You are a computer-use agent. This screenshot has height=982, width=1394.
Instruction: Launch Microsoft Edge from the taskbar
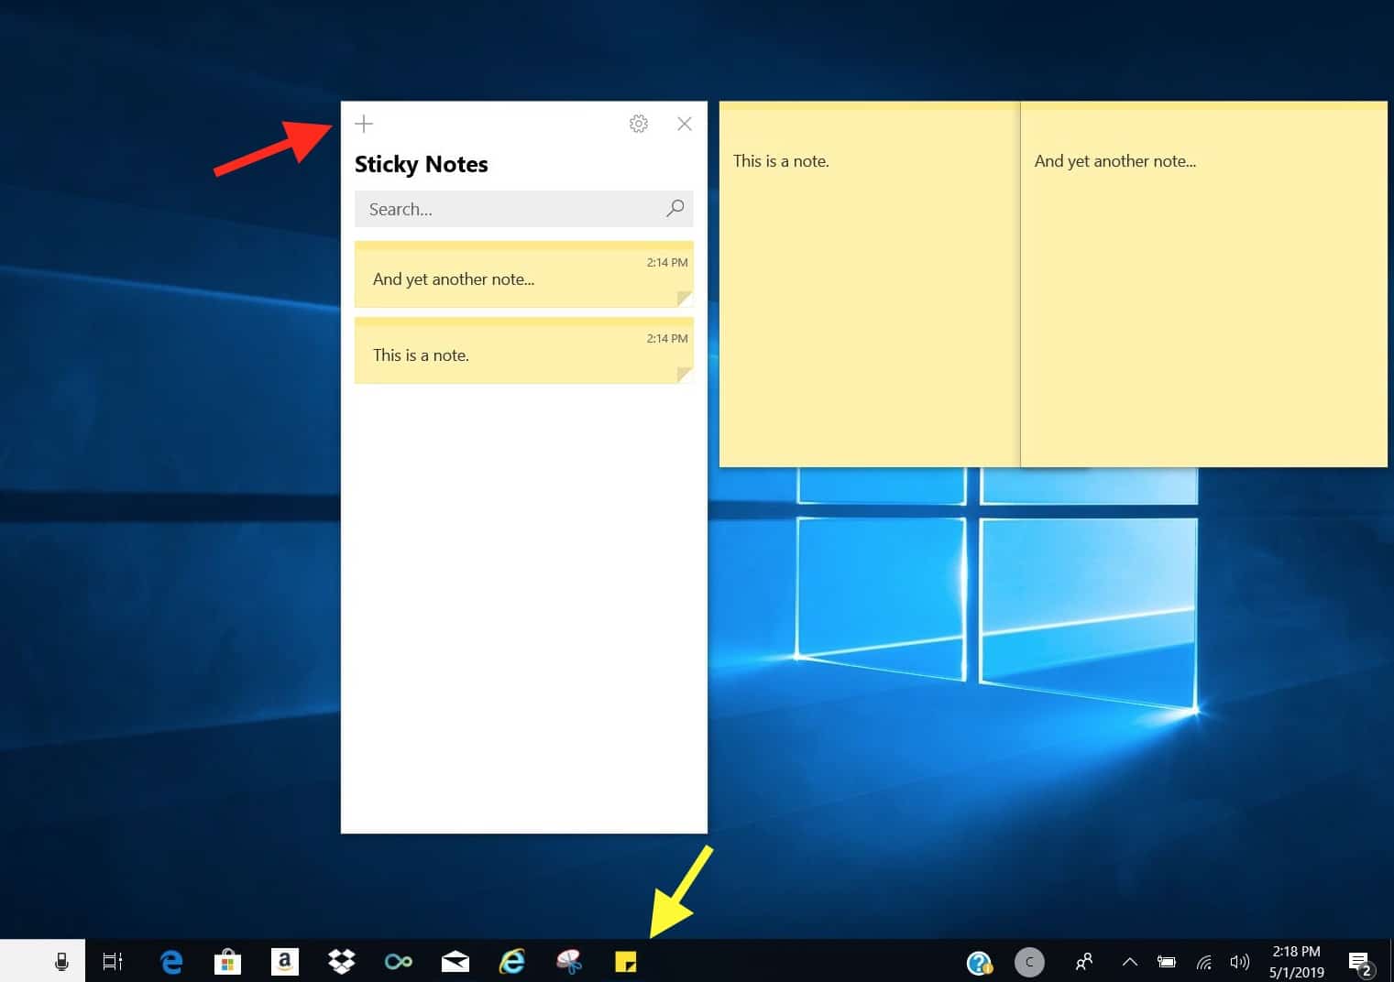(170, 961)
